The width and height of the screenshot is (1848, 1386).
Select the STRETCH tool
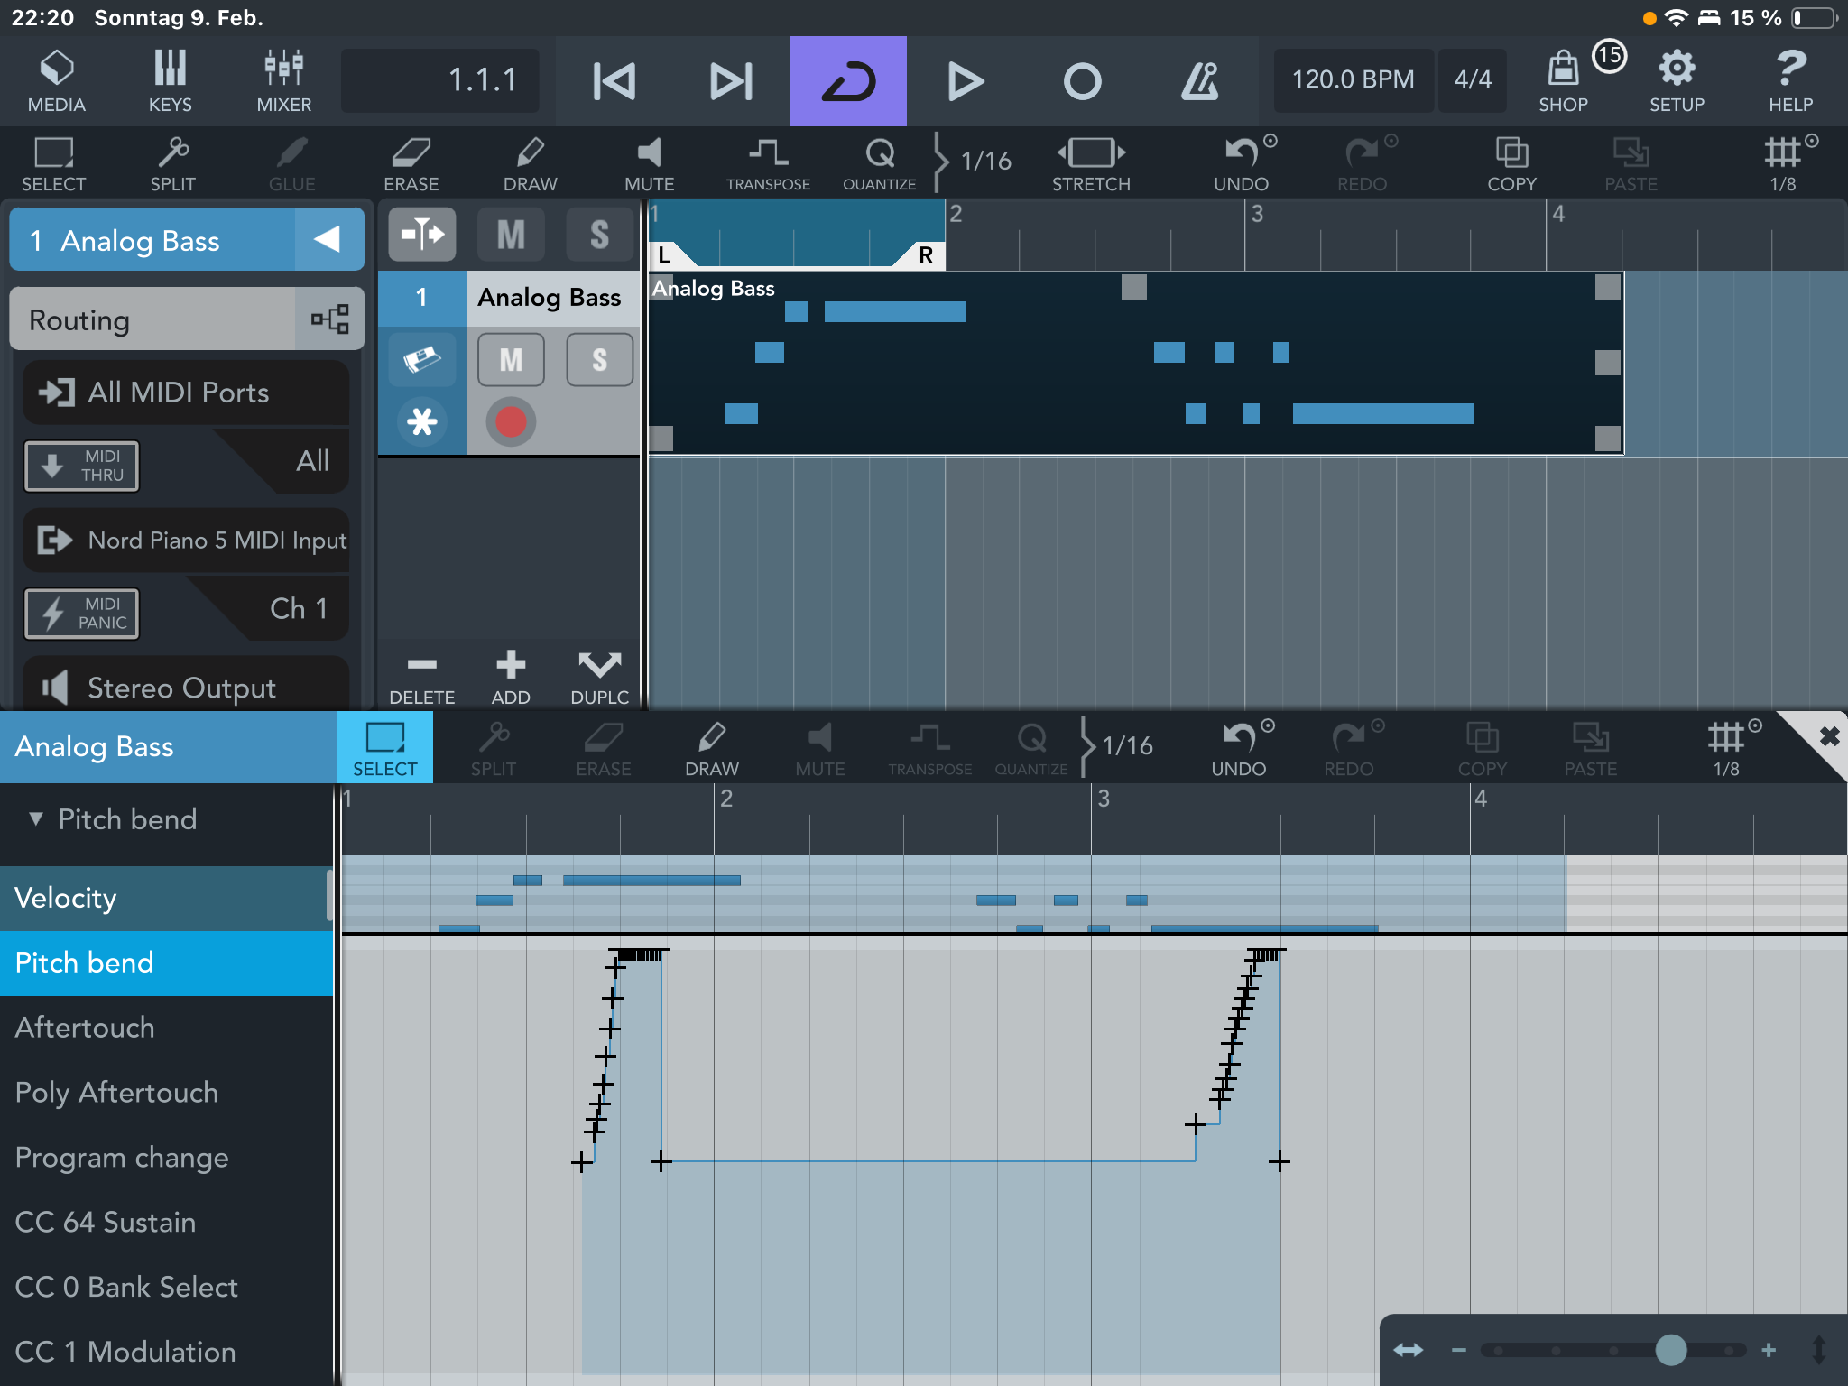click(1091, 164)
